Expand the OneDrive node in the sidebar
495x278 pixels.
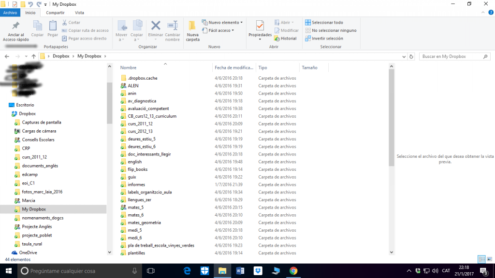point(7,252)
